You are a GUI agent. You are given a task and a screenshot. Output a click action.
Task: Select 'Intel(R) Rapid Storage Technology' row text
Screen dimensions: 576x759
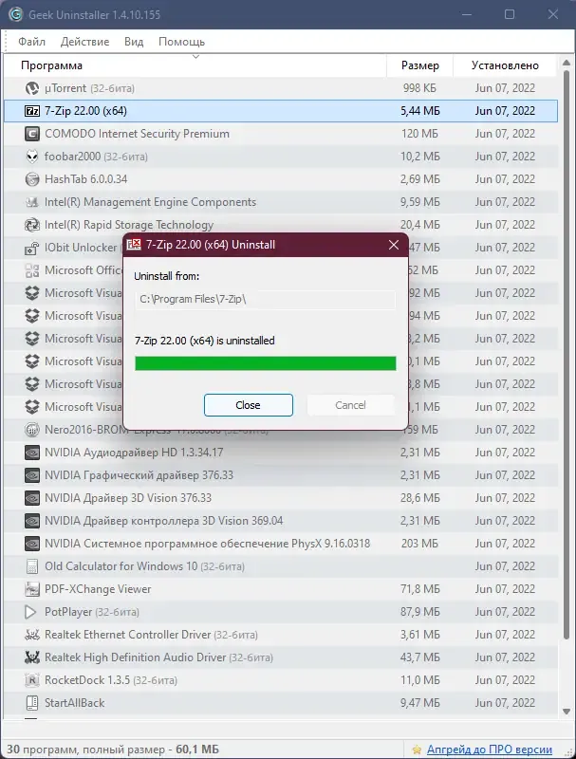coord(129,225)
